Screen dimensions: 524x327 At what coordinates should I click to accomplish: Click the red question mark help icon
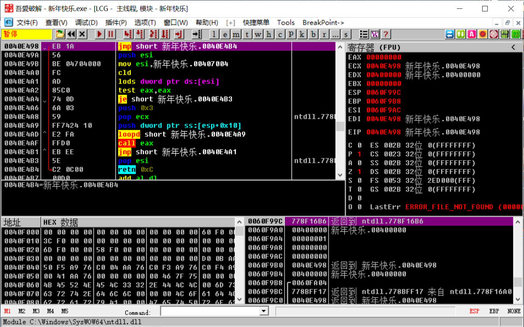click(386, 34)
